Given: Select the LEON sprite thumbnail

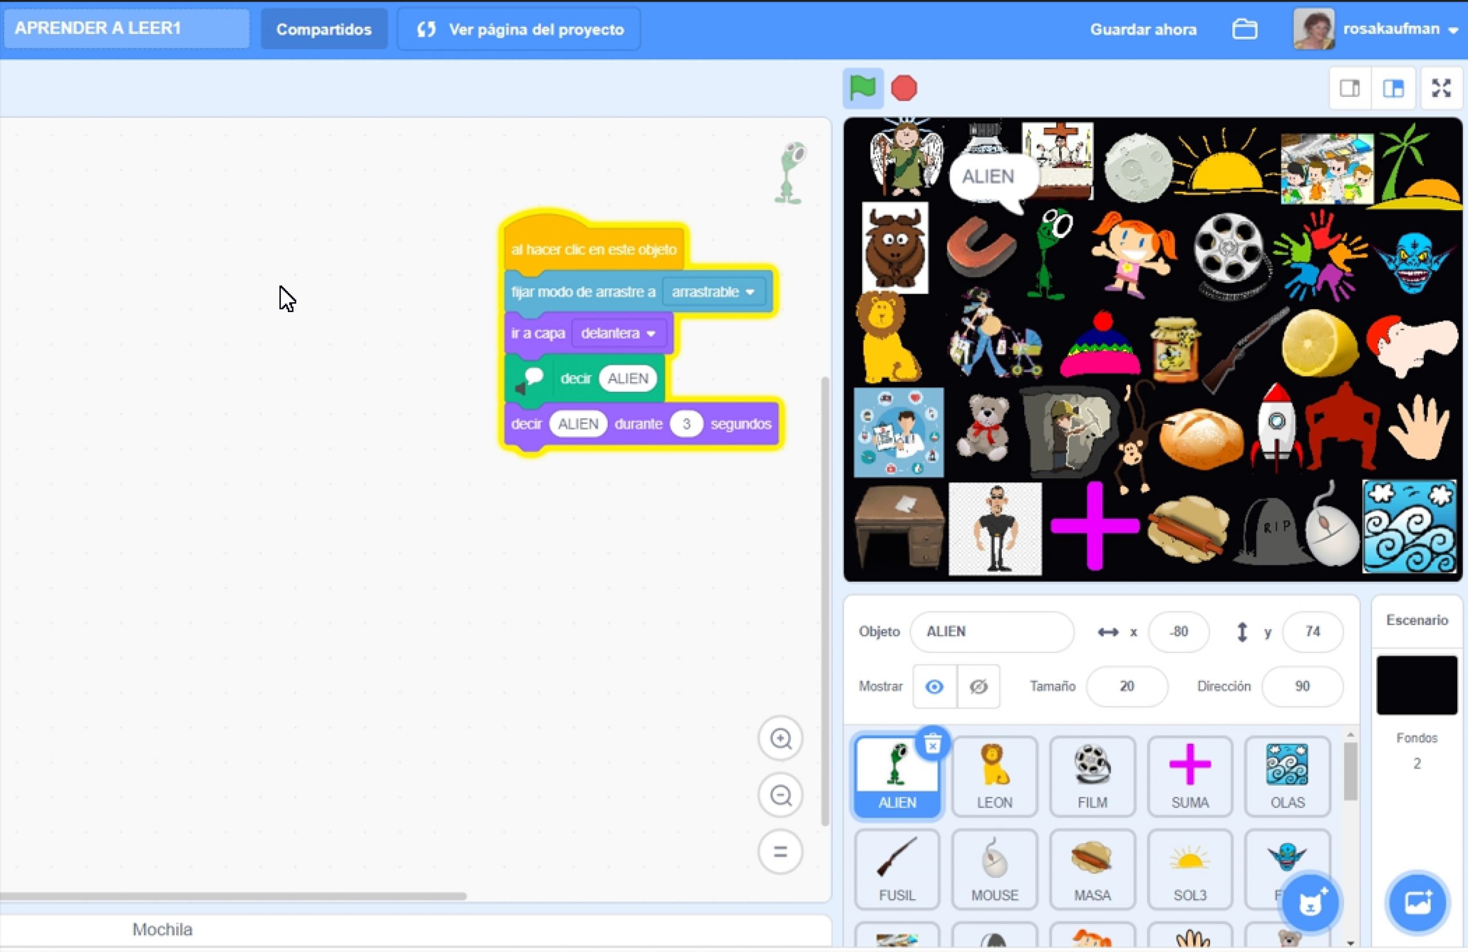Looking at the screenshot, I should click(994, 778).
